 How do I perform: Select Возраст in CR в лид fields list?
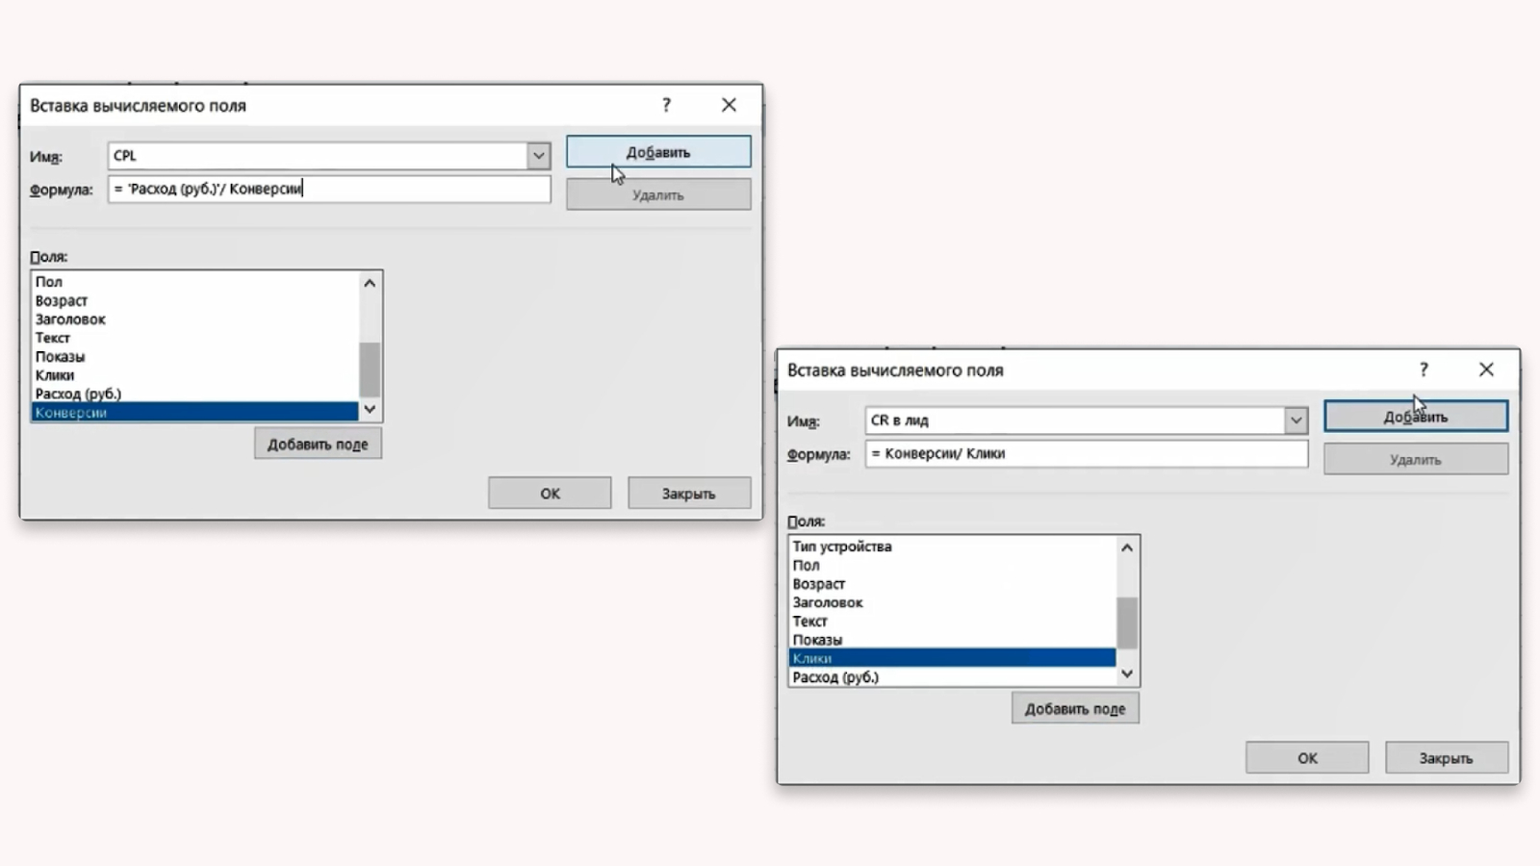[x=953, y=584]
